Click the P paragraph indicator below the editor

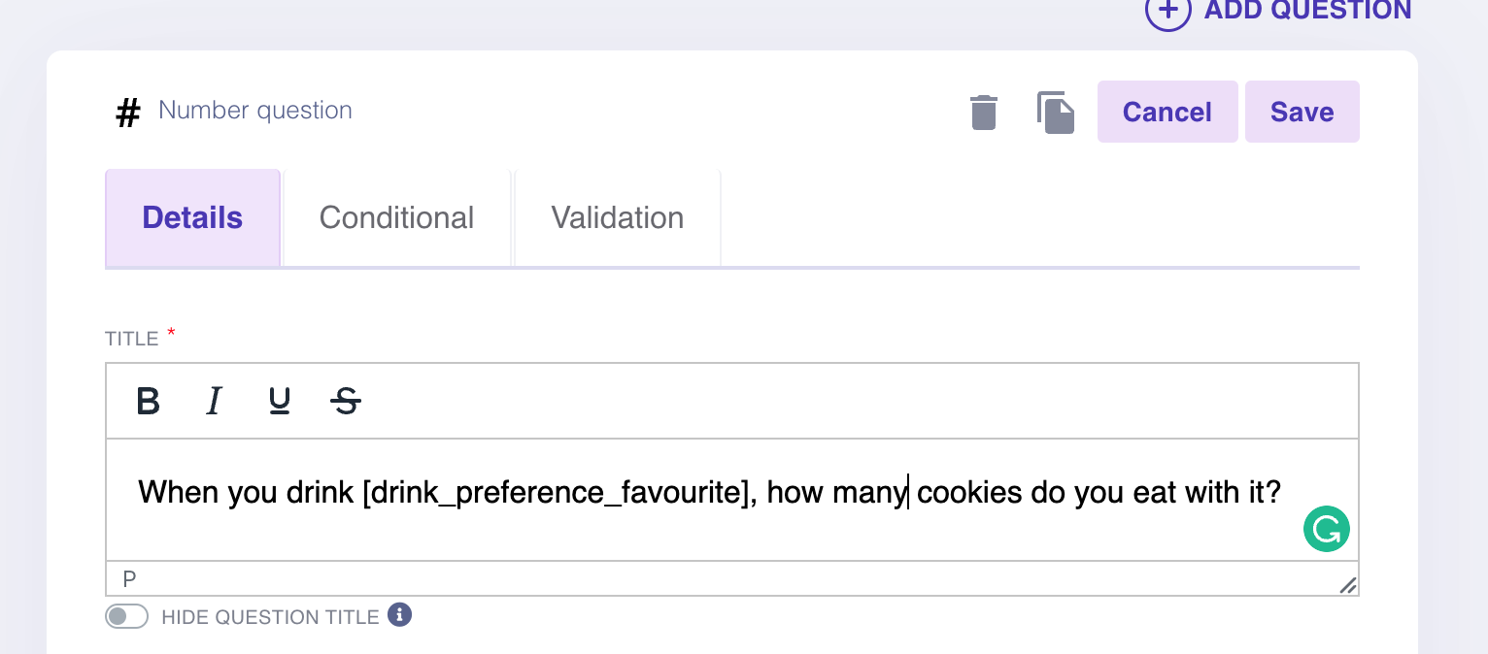point(127,579)
